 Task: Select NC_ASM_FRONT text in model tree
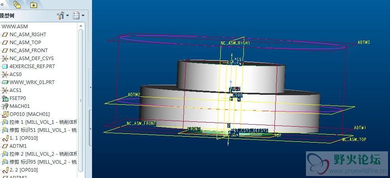[29, 51]
